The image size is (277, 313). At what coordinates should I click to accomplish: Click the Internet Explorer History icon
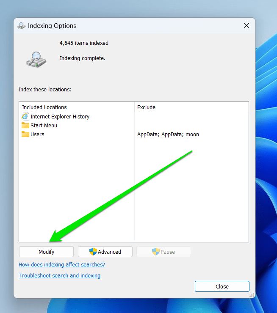pos(25,116)
